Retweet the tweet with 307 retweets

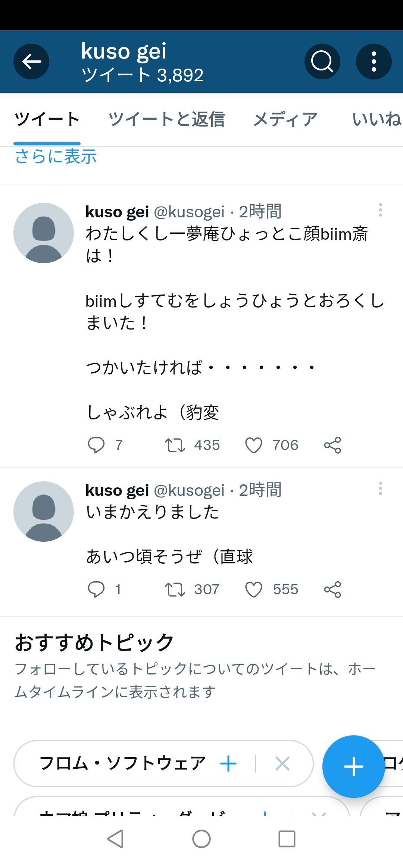point(175,589)
